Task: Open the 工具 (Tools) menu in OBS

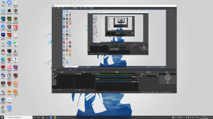Action: pos(81,8)
